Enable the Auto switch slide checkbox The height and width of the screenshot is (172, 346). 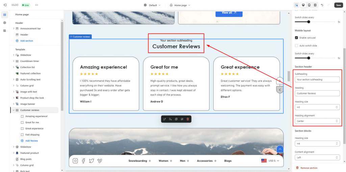pos(297,46)
